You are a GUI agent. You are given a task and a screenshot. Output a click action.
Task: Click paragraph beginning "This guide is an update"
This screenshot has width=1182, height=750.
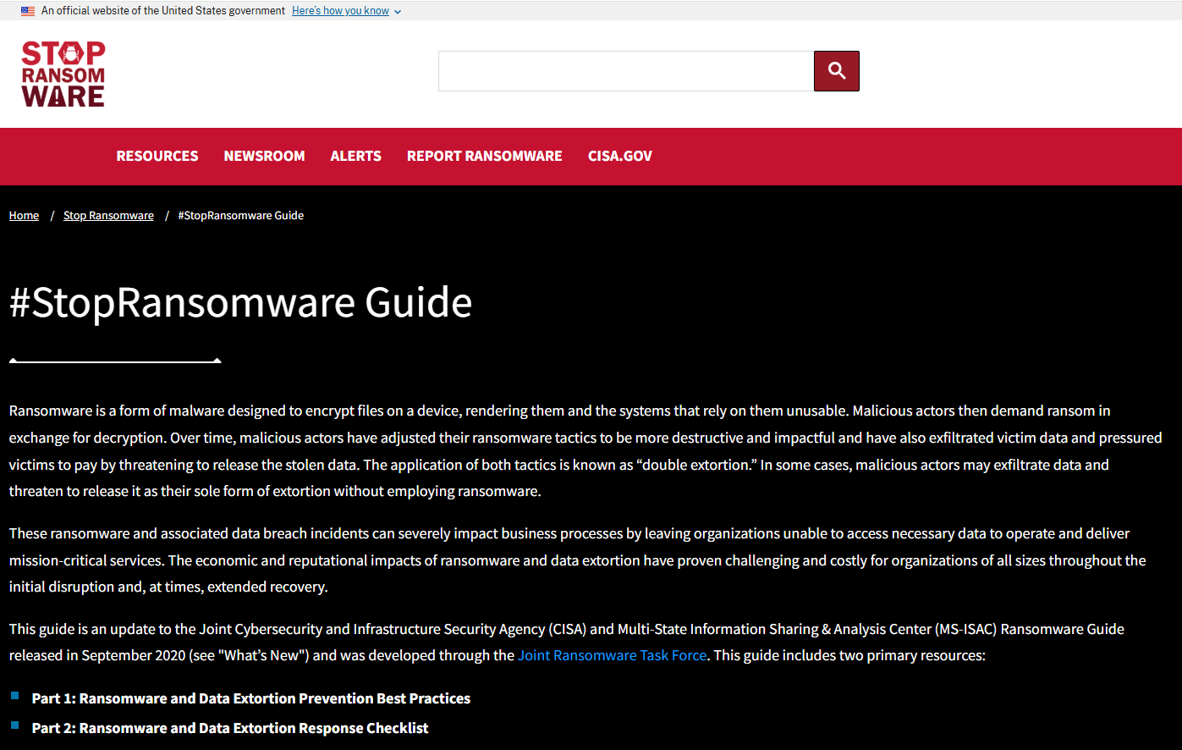pyautogui.click(x=567, y=642)
